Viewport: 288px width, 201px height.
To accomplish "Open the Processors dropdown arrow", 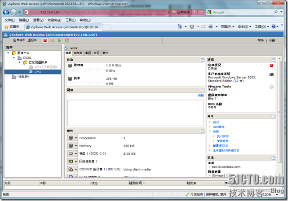I will pos(75,138).
